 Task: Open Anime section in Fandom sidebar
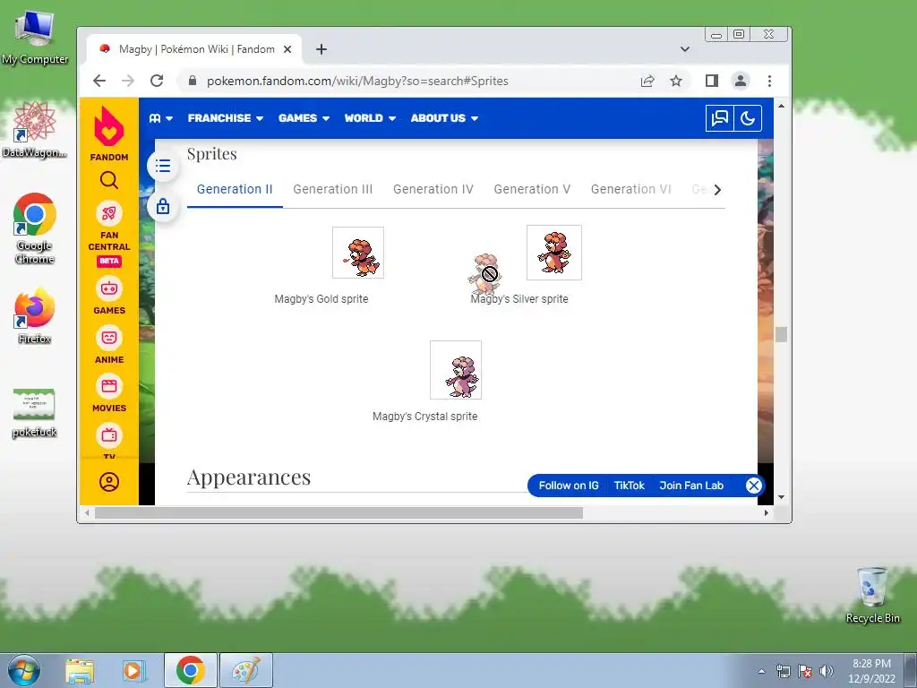click(108, 345)
